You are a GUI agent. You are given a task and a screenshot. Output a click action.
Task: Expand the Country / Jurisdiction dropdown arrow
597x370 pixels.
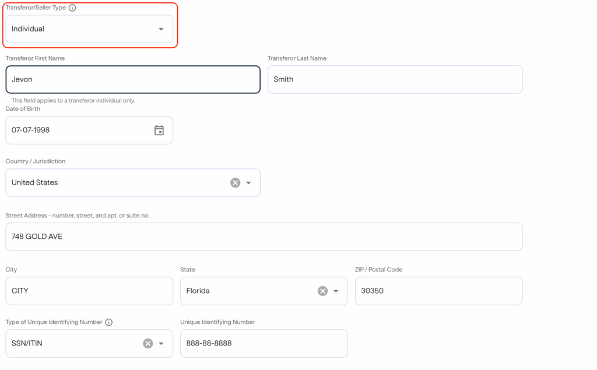(249, 182)
